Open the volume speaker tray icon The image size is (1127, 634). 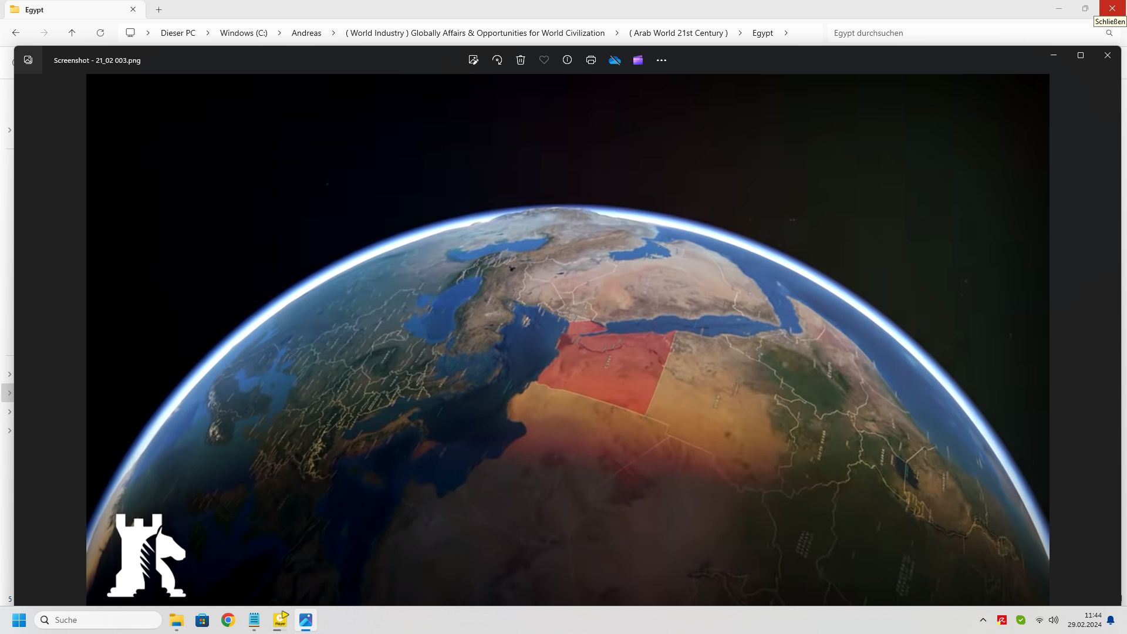1054,620
